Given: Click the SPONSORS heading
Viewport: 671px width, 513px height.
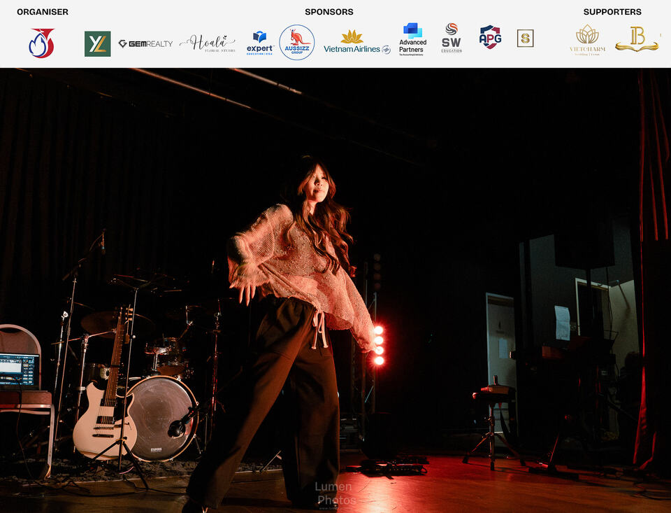Looking at the screenshot, I should click(x=329, y=12).
